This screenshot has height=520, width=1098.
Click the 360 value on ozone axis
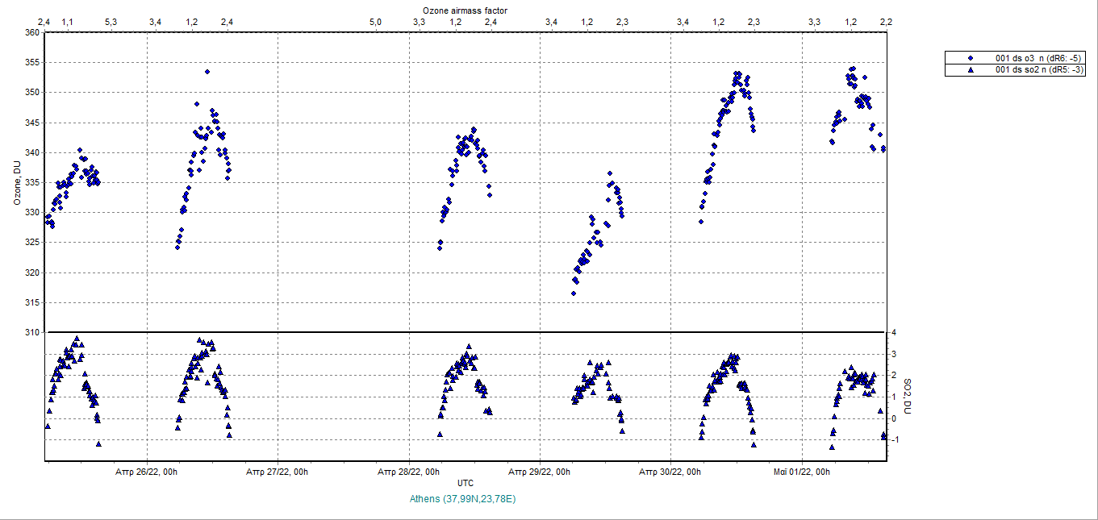31,32
